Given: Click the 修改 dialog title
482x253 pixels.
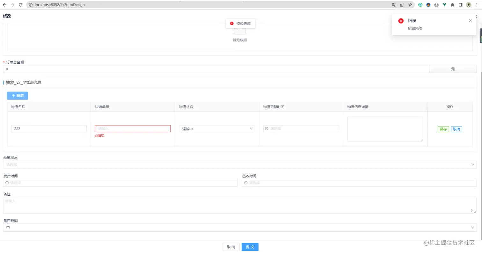Looking at the screenshot, I should point(7,16).
